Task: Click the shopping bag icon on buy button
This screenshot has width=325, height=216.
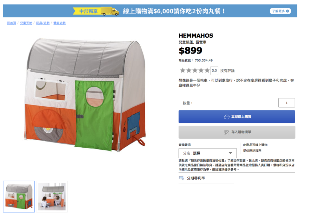Action: click(227, 117)
